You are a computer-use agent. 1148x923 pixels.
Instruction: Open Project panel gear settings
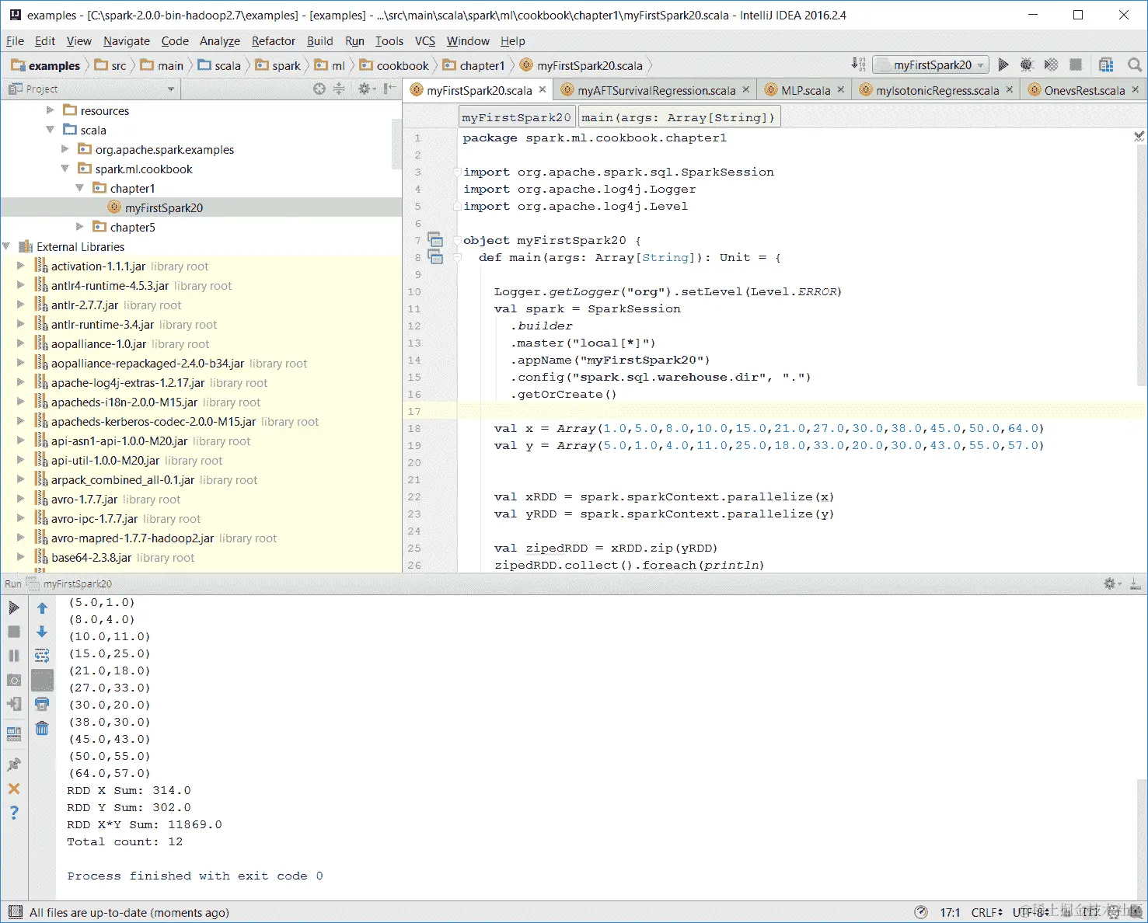tap(365, 89)
